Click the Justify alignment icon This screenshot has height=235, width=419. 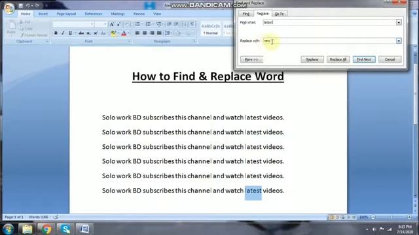click(159, 33)
